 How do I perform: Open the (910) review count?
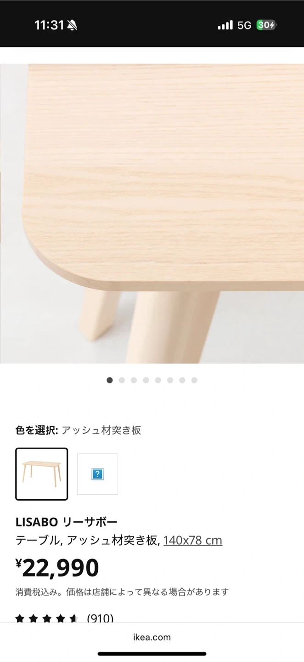click(100, 618)
